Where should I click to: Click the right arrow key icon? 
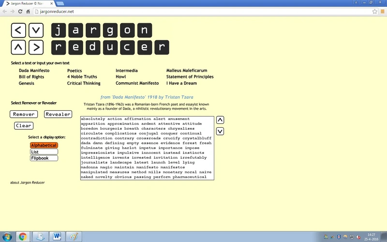36,47
